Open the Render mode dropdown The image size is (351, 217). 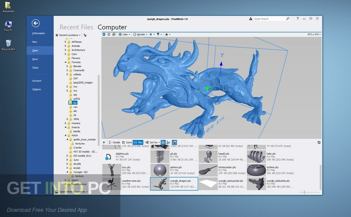(x=140, y=35)
